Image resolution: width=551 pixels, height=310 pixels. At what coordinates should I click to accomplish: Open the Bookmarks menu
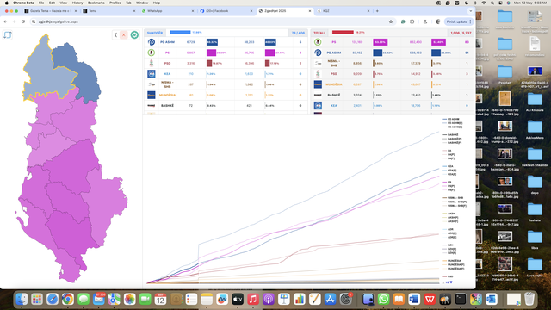coord(96,3)
